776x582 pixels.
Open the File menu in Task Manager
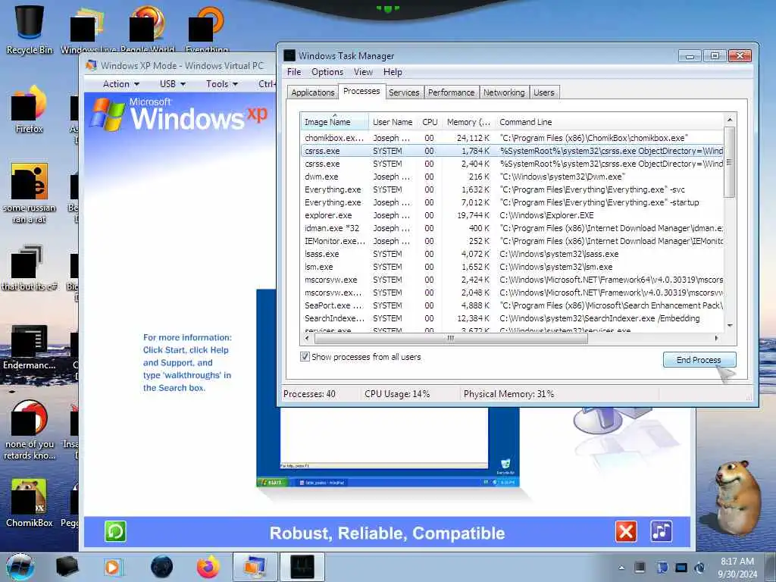(294, 72)
